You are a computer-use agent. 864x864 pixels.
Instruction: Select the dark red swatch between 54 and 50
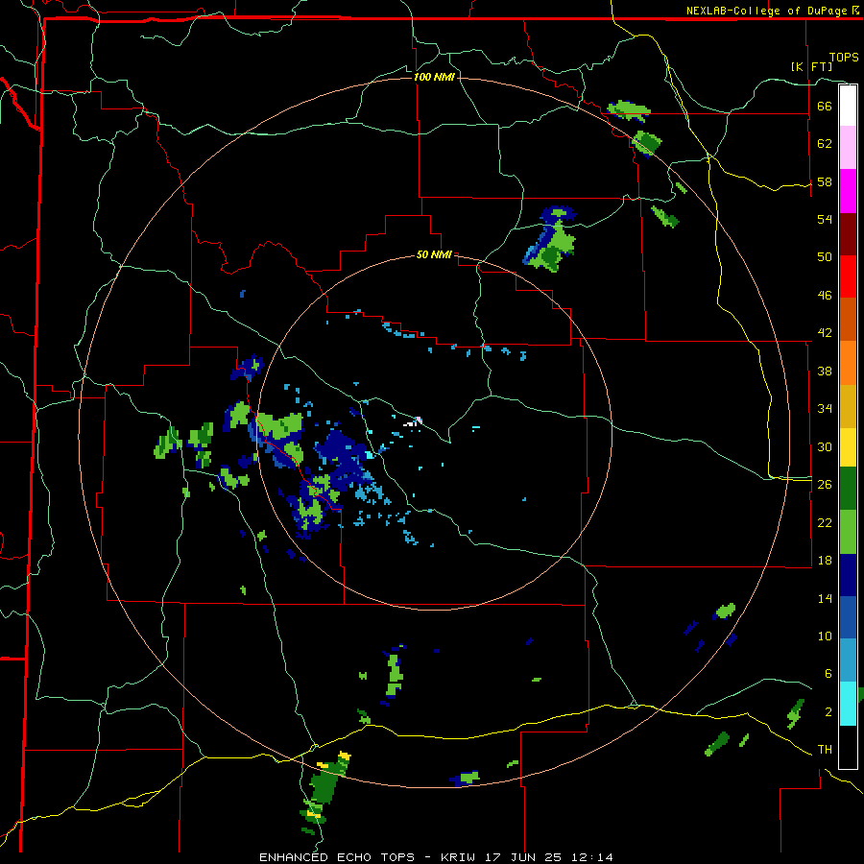point(848,233)
